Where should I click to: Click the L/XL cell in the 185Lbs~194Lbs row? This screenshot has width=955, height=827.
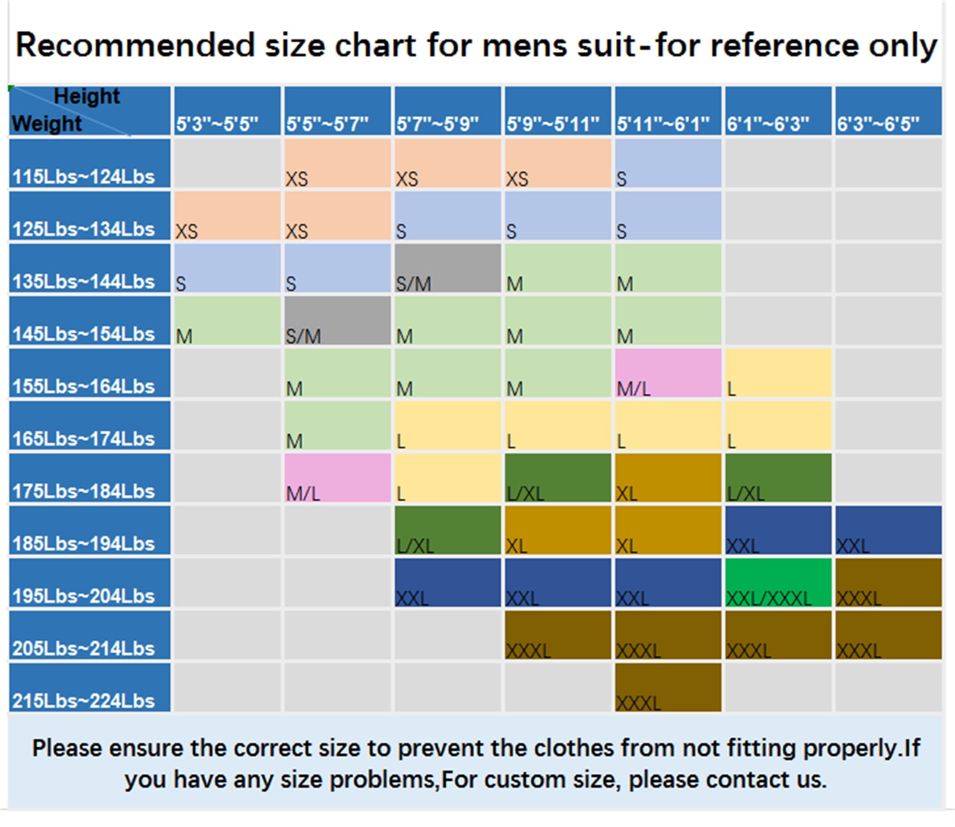click(x=447, y=530)
